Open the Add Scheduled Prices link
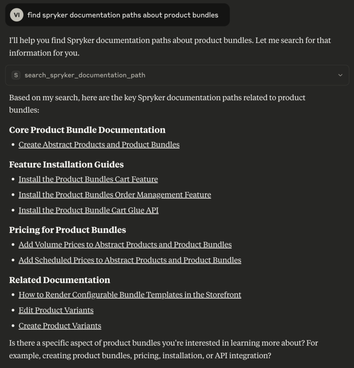 click(x=129, y=260)
